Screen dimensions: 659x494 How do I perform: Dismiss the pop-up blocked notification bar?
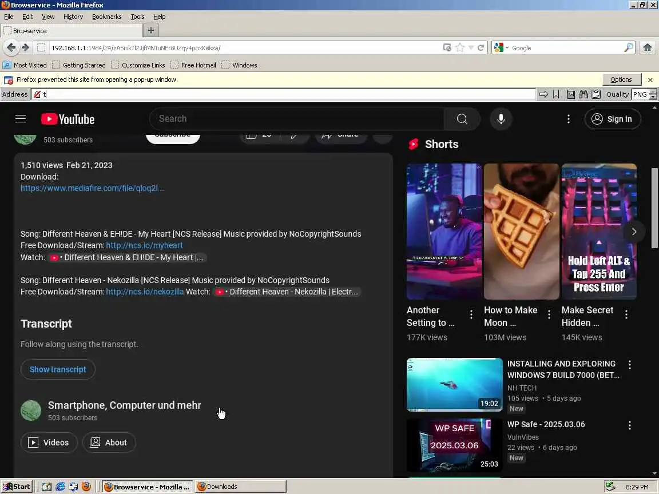650,79
